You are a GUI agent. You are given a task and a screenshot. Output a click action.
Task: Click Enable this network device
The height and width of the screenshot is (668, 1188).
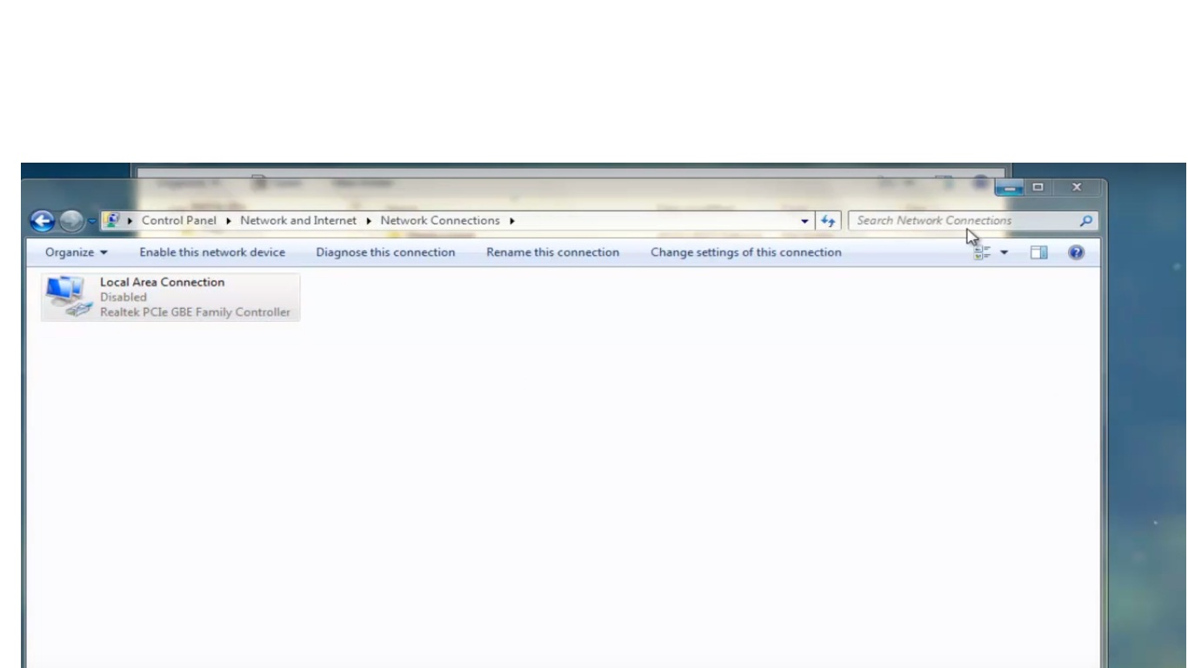tap(212, 252)
